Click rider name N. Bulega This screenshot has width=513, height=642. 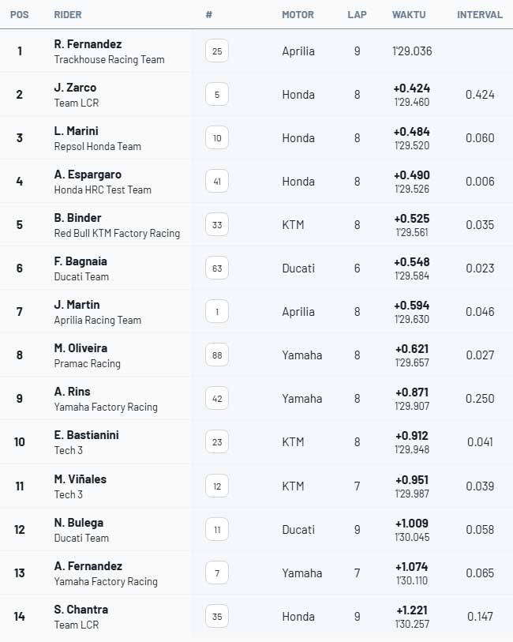click(x=79, y=523)
